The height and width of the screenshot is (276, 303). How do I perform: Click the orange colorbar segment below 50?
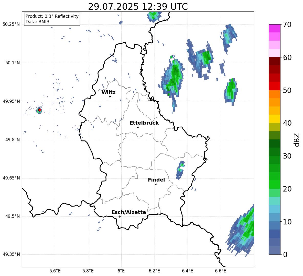point(274,94)
